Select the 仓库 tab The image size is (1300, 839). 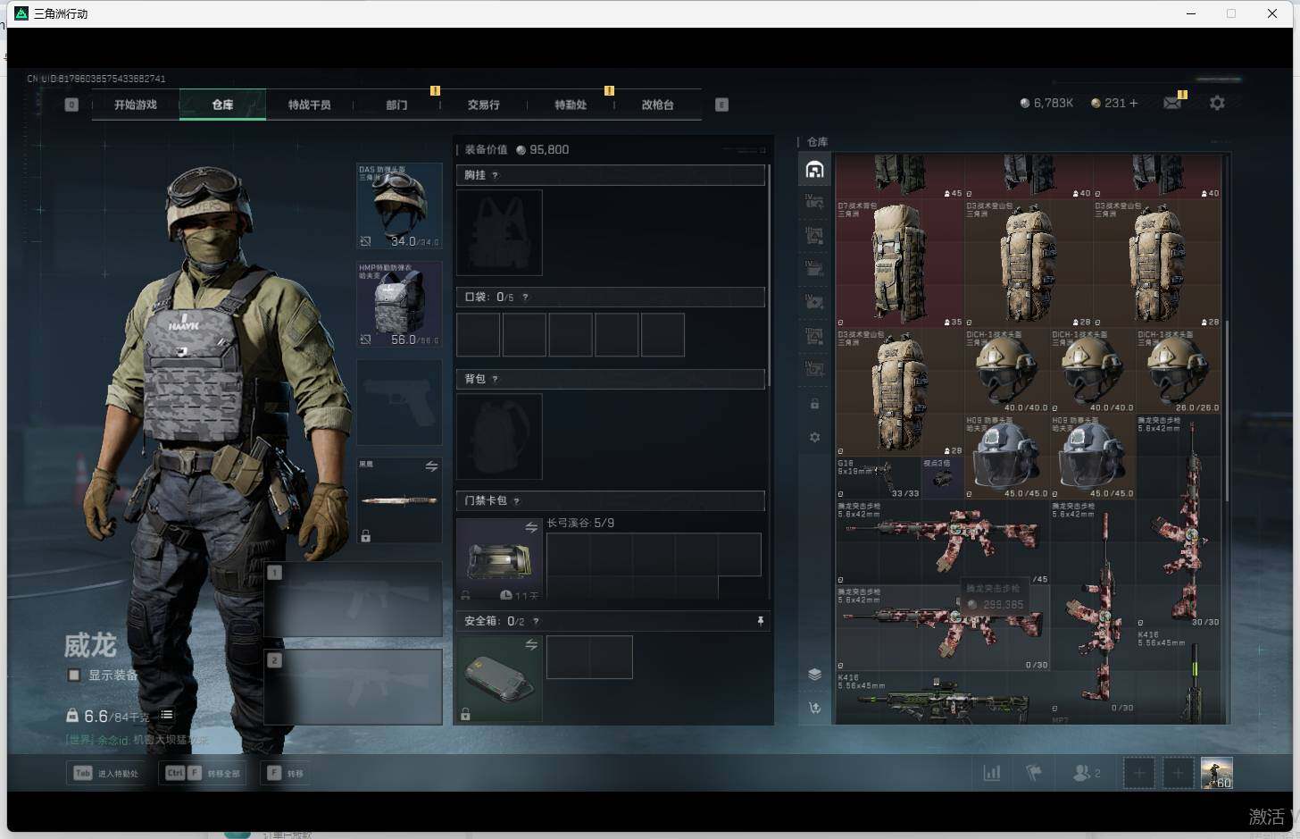[x=222, y=105]
